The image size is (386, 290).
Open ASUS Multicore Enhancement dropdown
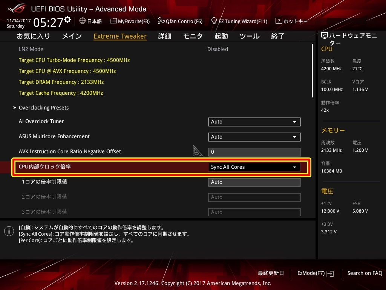[254, 137]
